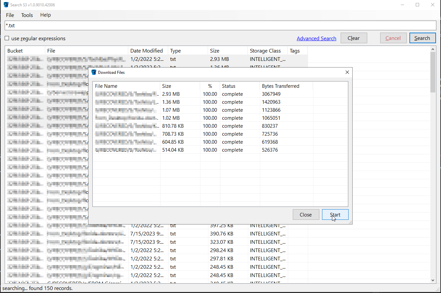
Task: Minimize the Search S3 main window
Action: pyautogui.click(x=402, y=5)
